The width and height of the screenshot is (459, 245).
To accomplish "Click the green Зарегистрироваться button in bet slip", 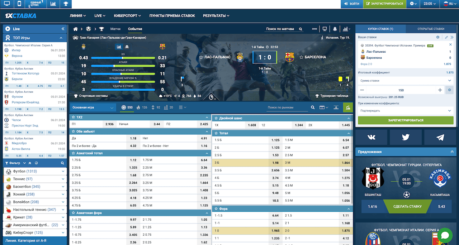I will coord(406,120).
